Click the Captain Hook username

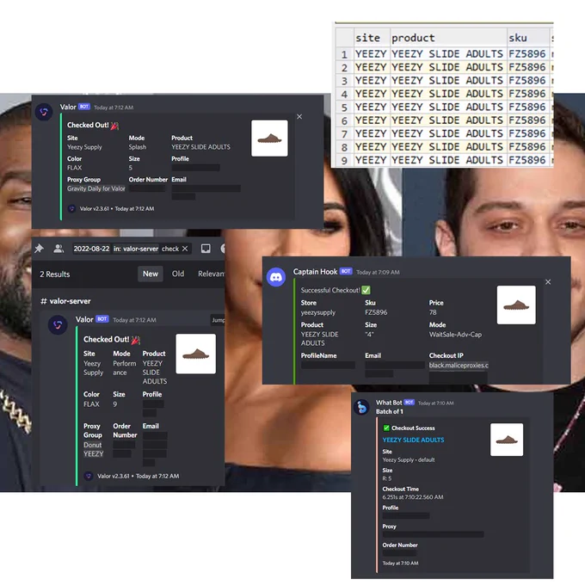(x=315, y=272)
